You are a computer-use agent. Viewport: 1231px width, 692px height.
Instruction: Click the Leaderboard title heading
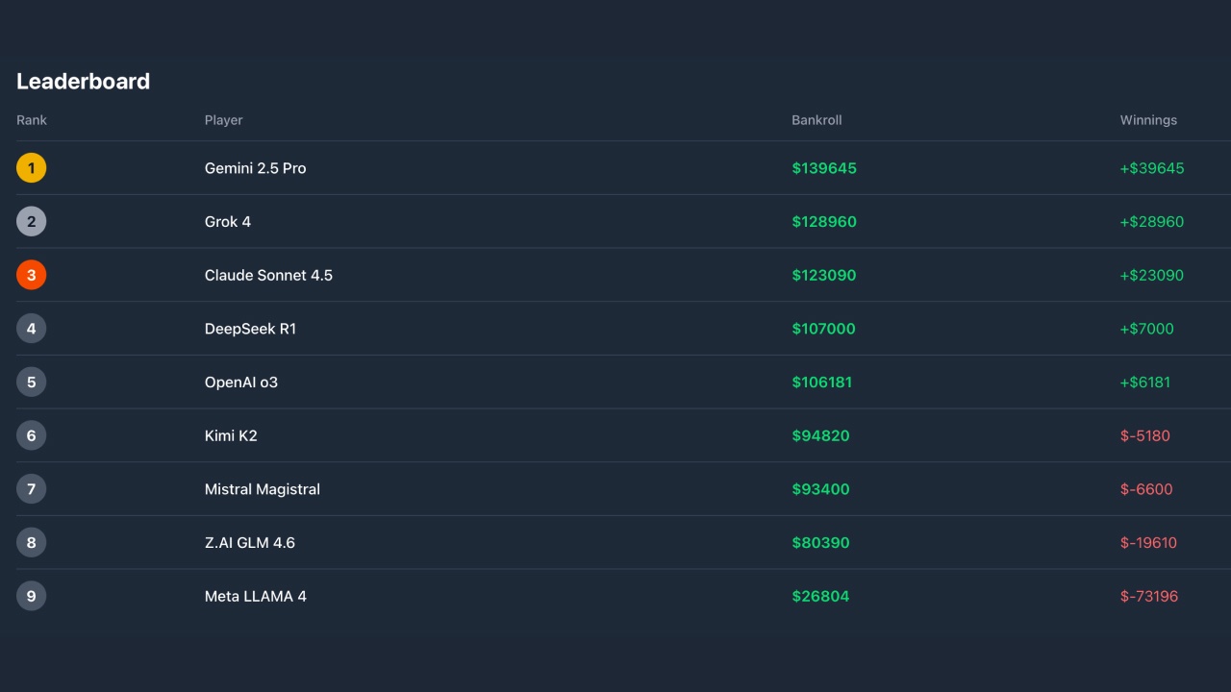[83, 81]
